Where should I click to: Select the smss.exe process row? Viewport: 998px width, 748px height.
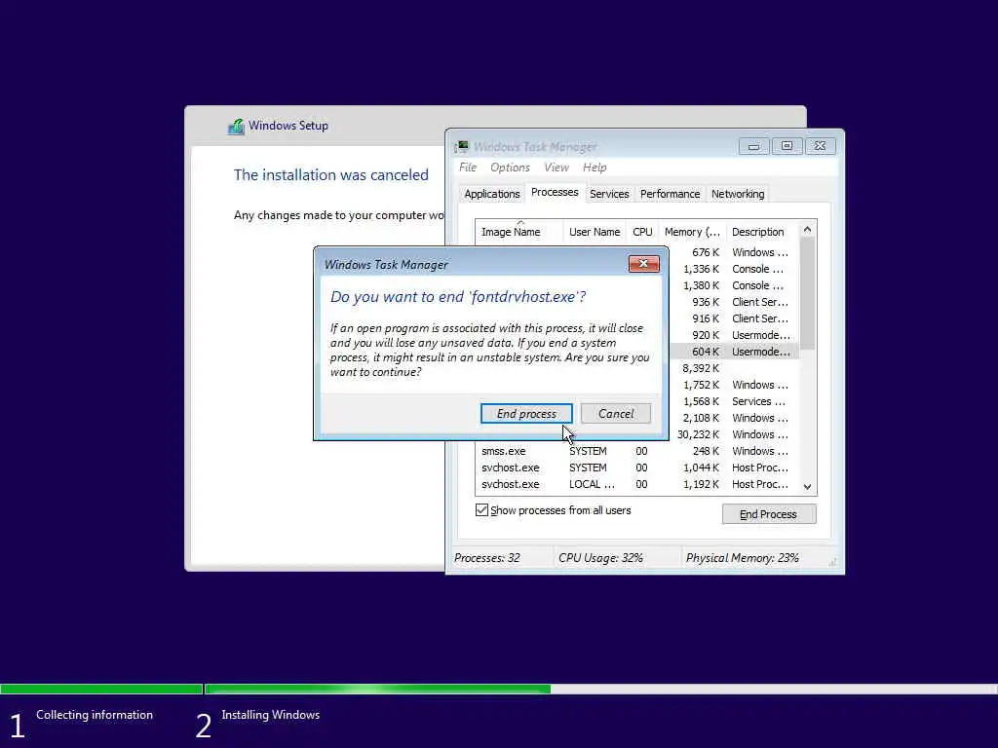pyautogui.click(x=636, y=451)
